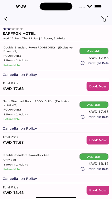Book Now the KWD 18.48 room
Viewport: 112px width, 200px height.
tap(98, 190)
